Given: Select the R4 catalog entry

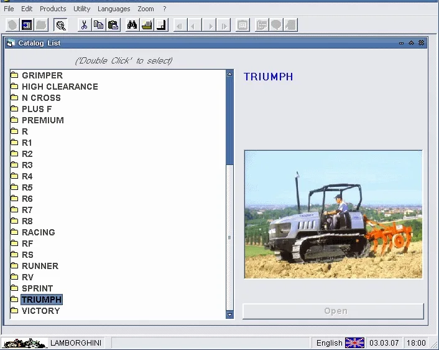Looking at the screenshot, I should pyautogui.click(x=27, y=176).
